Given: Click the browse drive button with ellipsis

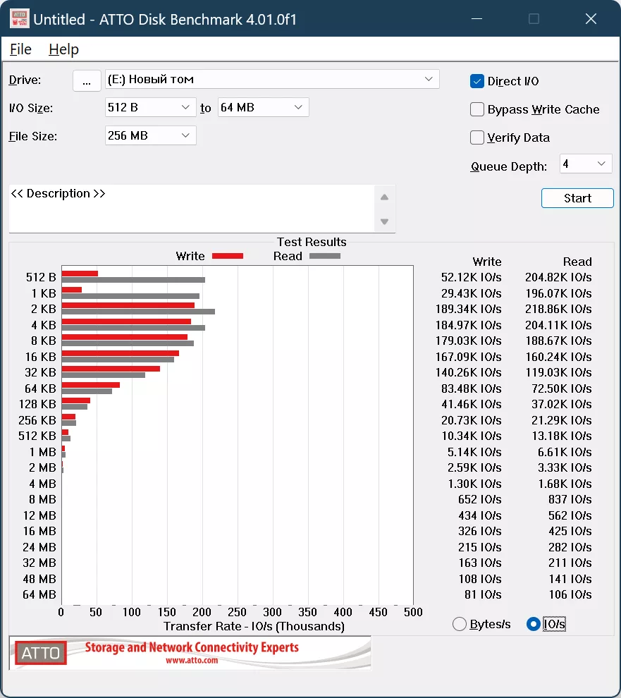Looking at the screenshot, I should tap(87, 80).
